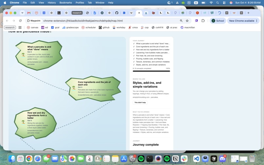Viewport: 264px width, 165px height.
Task: Go back in browser history
Action: (7, 21)
